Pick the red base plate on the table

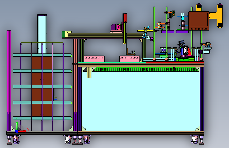click(x=175, y=62)
